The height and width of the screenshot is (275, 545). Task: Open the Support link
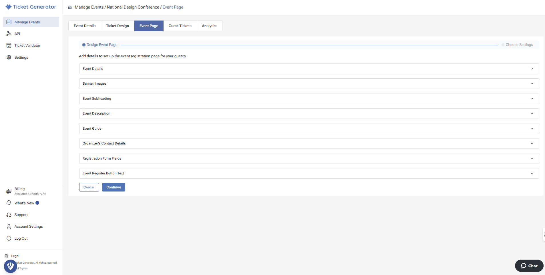(x=21, y=215)
